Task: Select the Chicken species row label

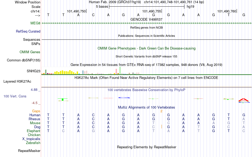Action: click(x=34, y=135)
